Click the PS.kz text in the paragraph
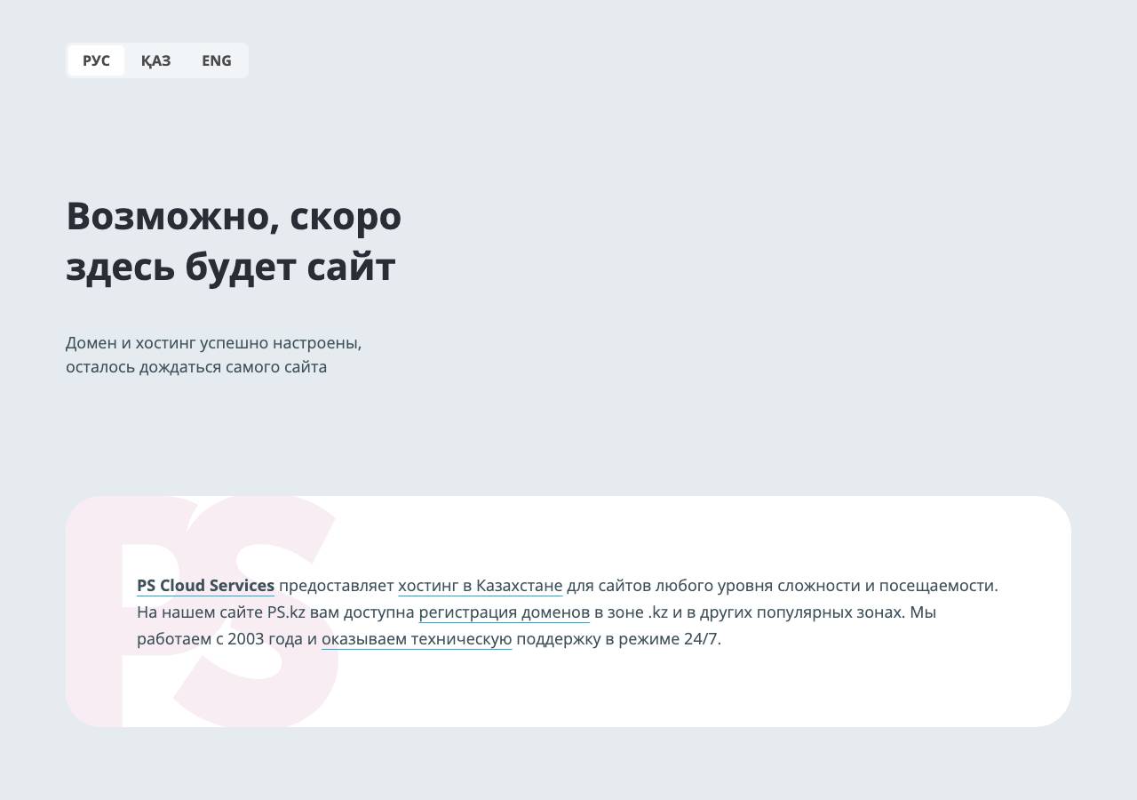Viewport: 1137px width, 800px height. (286, 612)
